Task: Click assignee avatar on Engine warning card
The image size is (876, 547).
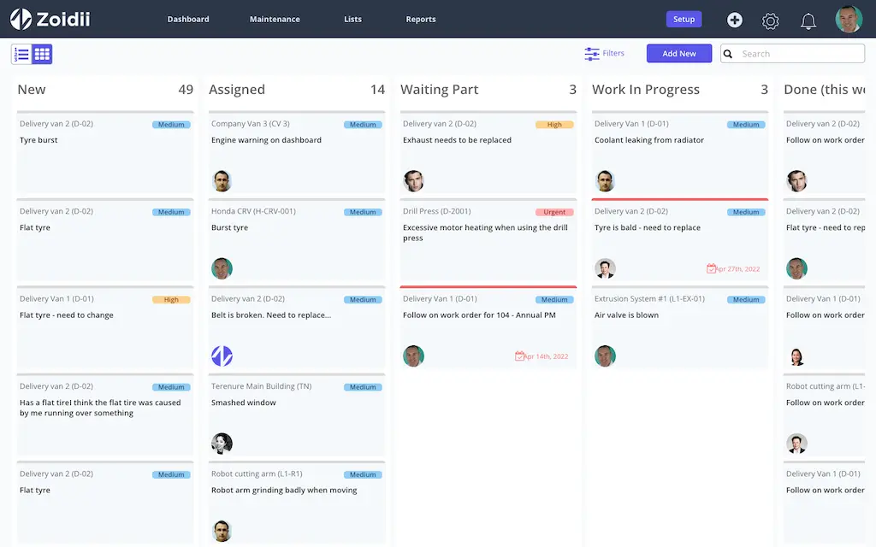Action: point(222,181)
